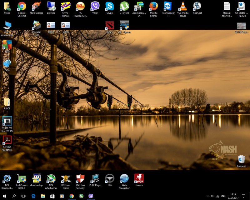The height and width of the screenshot is (200, 250).
Task: Launch the Viber desktop shortcut
Action: (95, 6)
